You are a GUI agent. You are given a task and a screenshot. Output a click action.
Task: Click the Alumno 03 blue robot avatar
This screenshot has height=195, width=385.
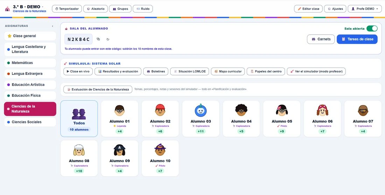[x=201, y=110]
